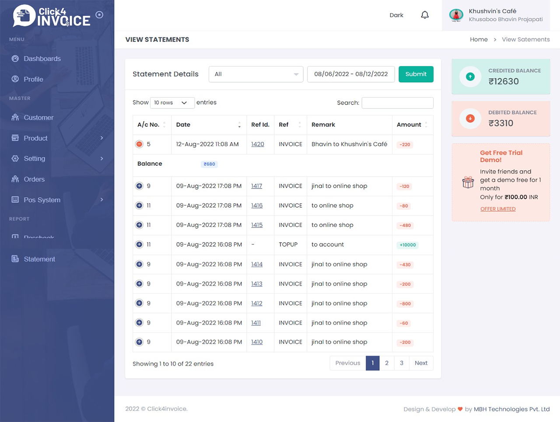Click the notification bell icon
Screen dimensions: 560x422
coord(424,15)
